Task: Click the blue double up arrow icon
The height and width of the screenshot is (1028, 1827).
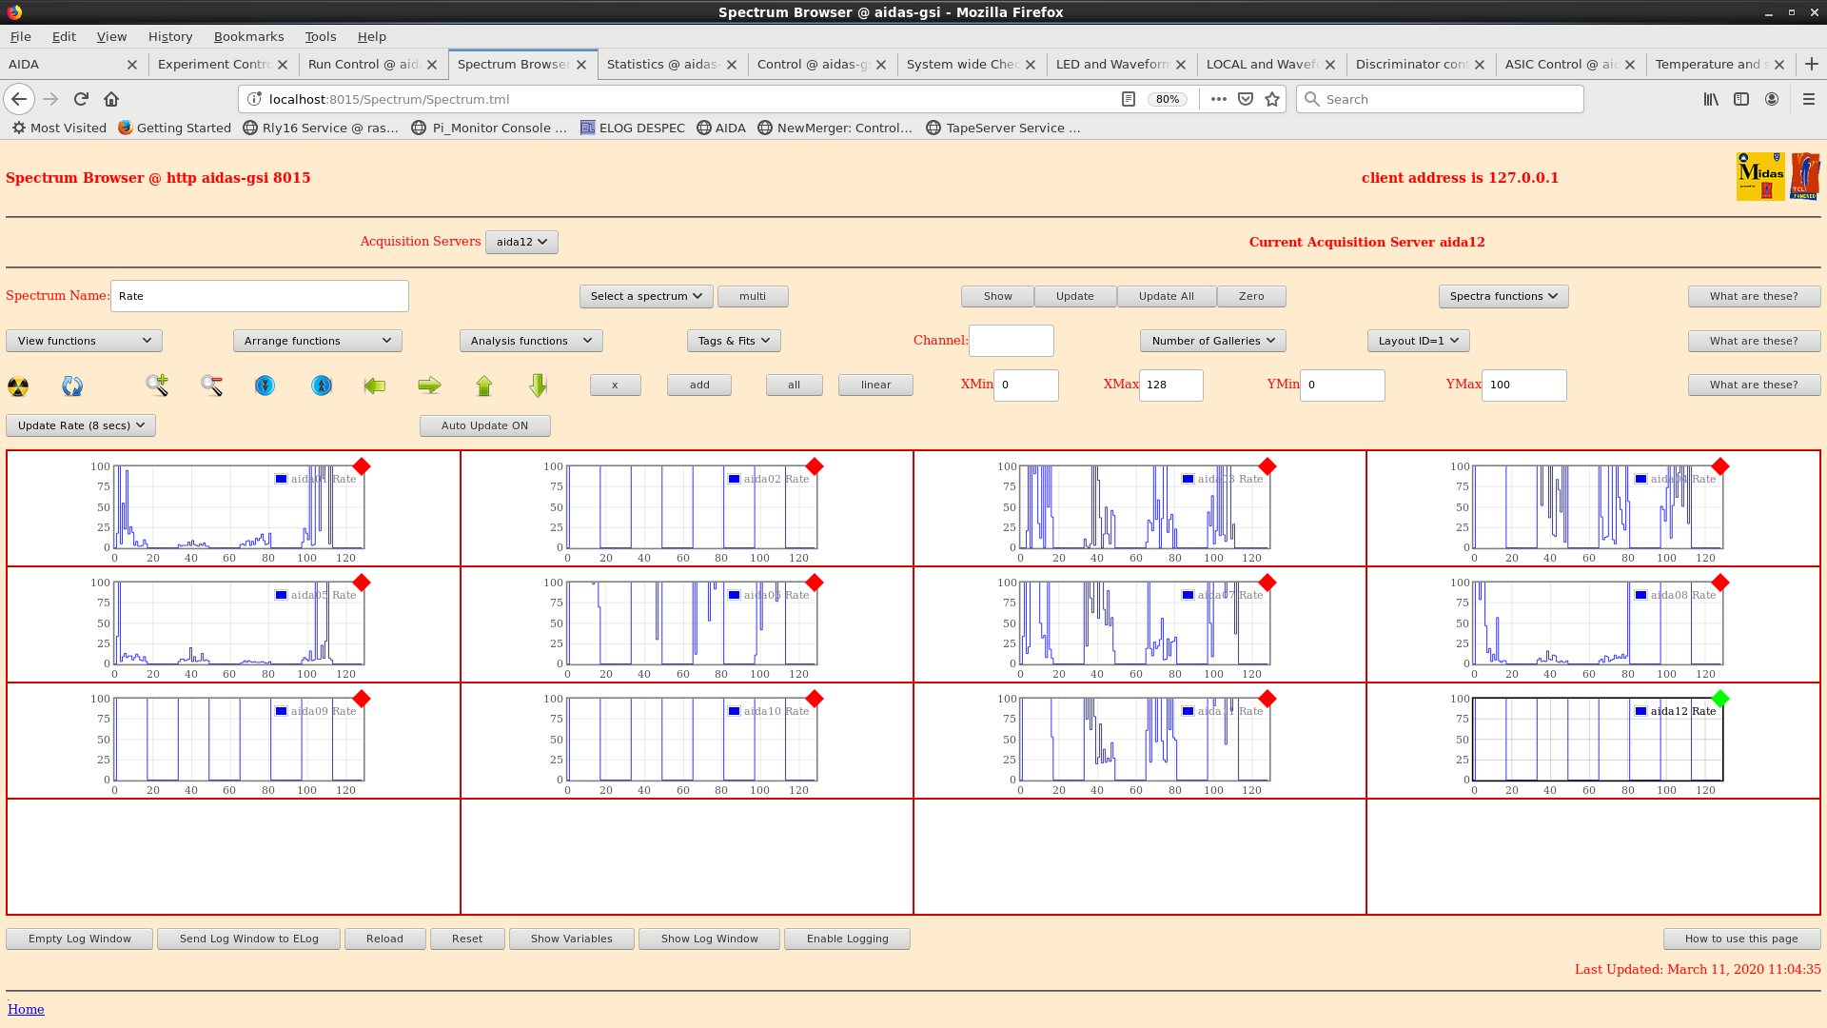Action: (x=322, y=385)
